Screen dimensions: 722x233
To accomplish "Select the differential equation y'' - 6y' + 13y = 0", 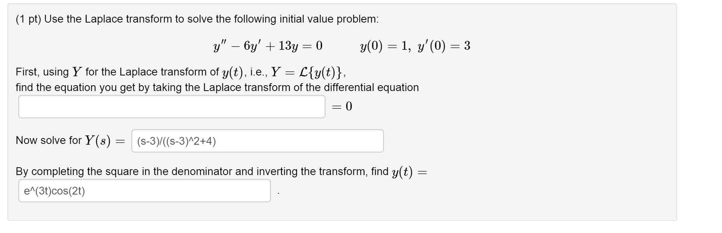I will click(267, 46).
